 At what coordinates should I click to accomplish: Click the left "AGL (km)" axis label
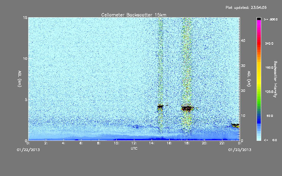tap(20, 79)
